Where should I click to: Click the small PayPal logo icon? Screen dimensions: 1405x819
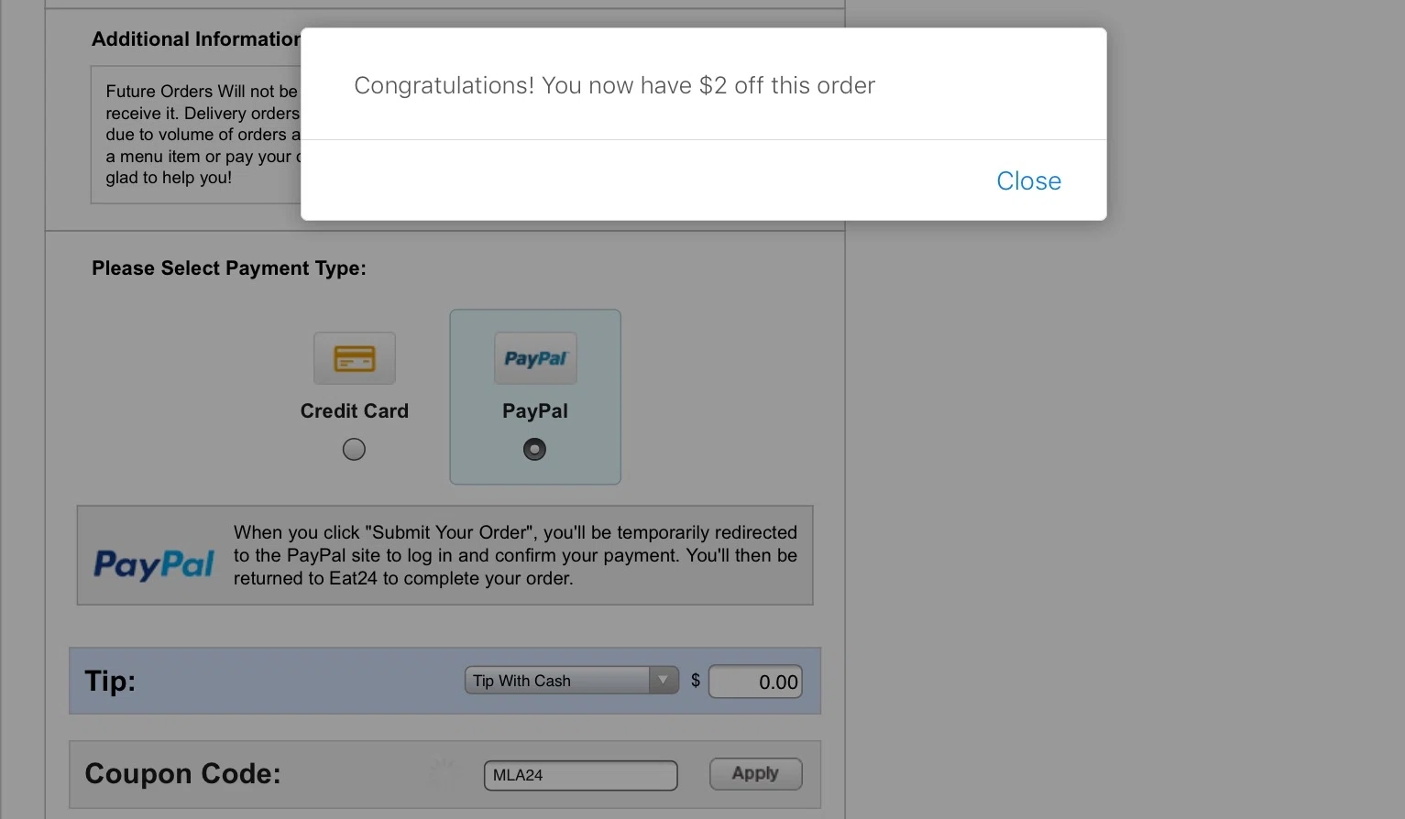[535, 358]
